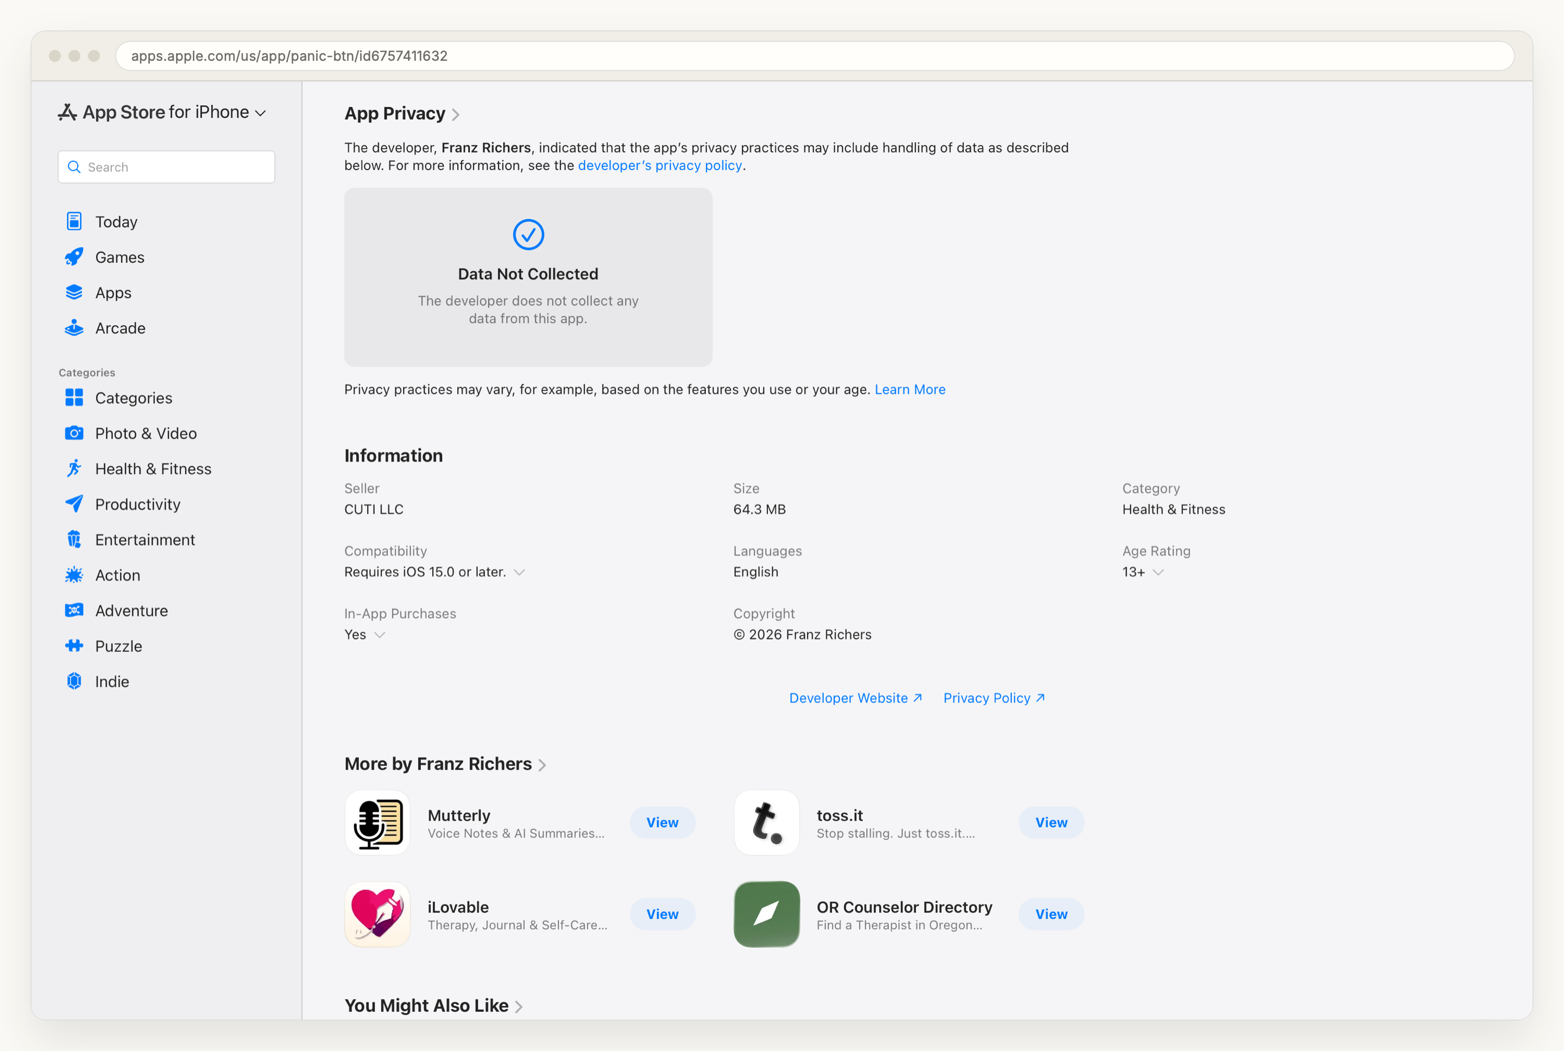Click View button for toss.it

pyautogui.click(x=1051, y=822)
